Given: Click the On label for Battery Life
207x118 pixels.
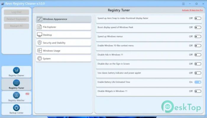Looking at the screenshot, I should (x=191, y=82).
